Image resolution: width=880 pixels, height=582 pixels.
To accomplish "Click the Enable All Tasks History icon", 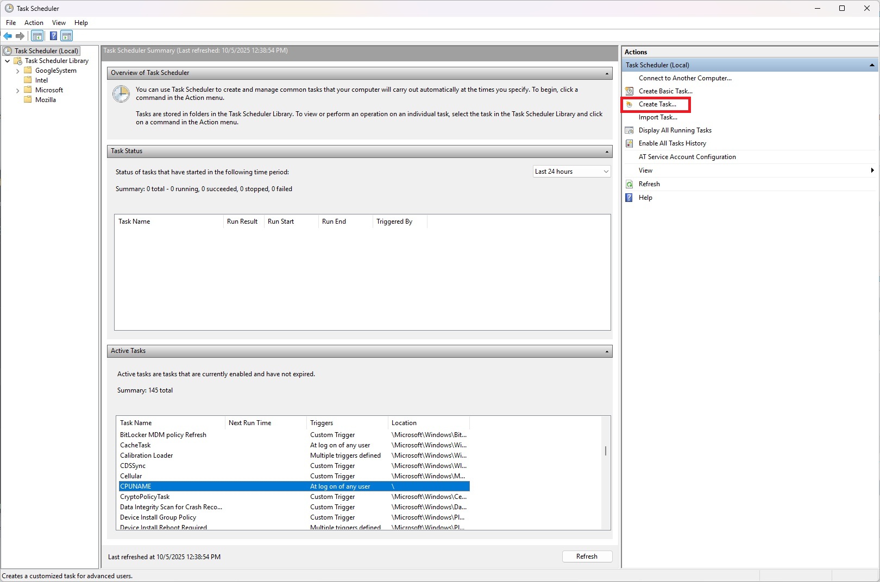I will click(x=629, y=143).
